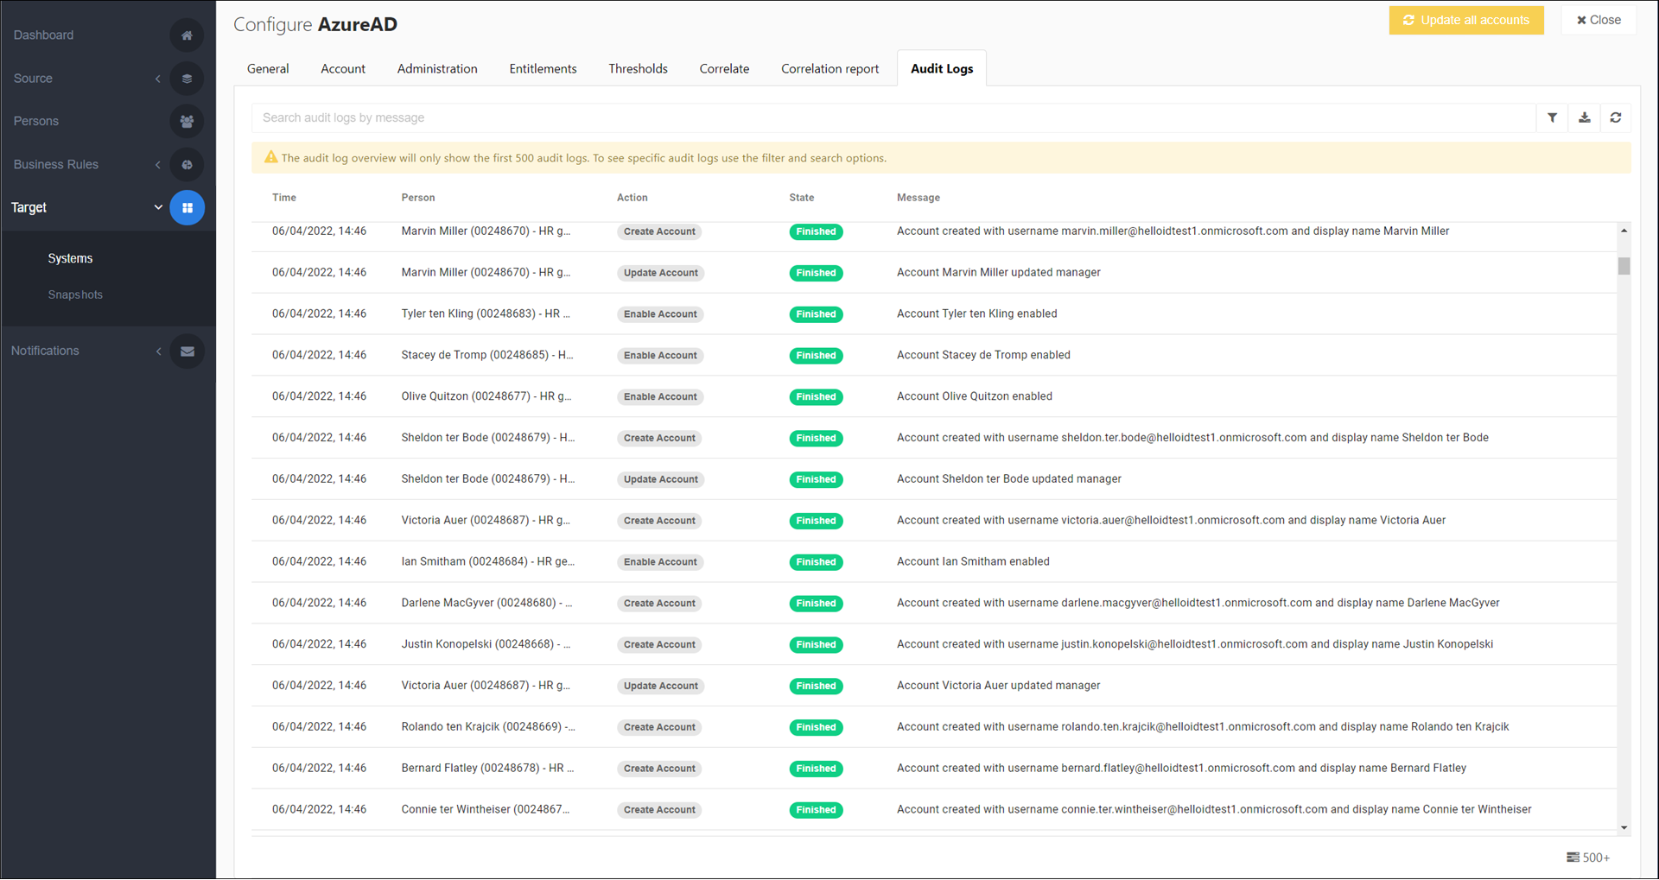Click message with username rolando.ten.krajcik
The width and height of the screenshot is (1659, 880).
coord(1203,727)
